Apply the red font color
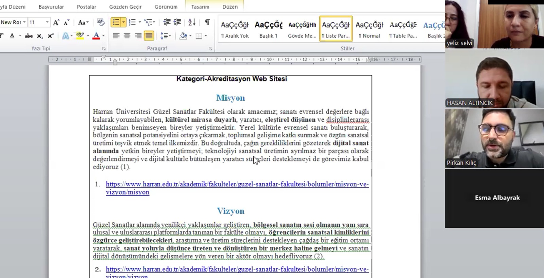The image size is (544, 278). point(96,36)
